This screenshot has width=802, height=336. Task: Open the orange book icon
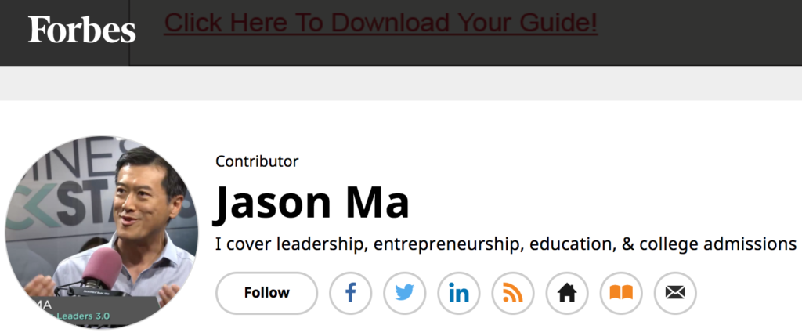pos(621,293)
